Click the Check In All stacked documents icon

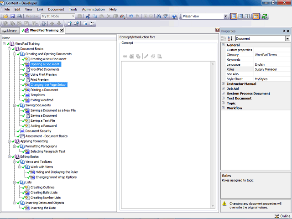77,23
